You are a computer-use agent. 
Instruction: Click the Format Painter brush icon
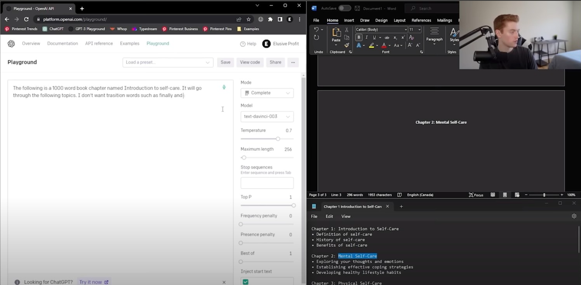point(347,45)
